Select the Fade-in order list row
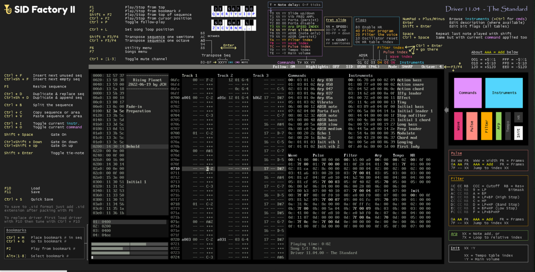This screenshot has width=535, height=272. click(x=130, y=107)
